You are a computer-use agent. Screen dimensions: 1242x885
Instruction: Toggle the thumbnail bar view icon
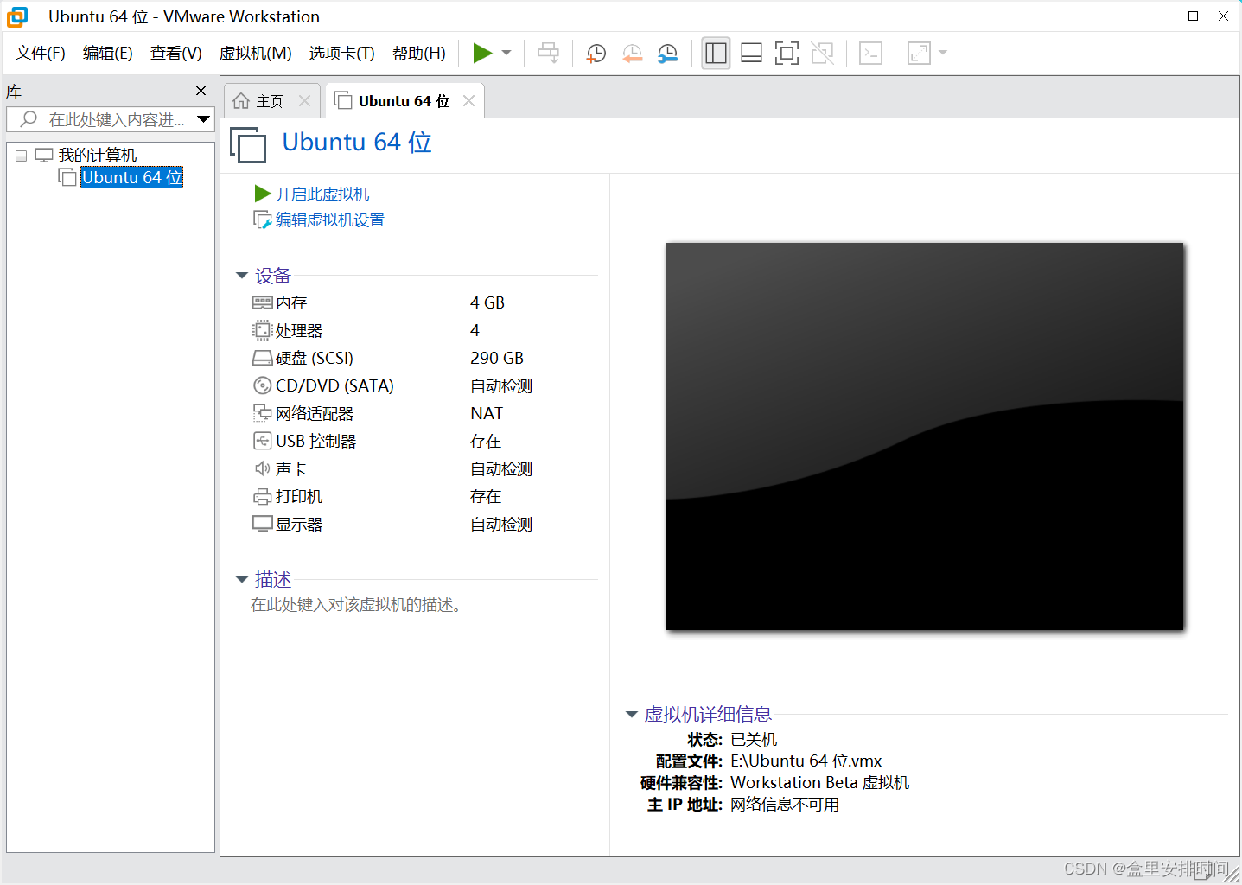click(x=751, y=54)
